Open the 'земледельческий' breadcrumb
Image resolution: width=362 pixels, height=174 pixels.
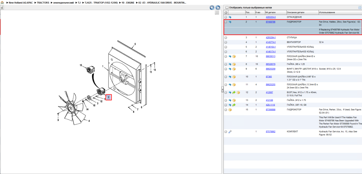click(63, 3)
